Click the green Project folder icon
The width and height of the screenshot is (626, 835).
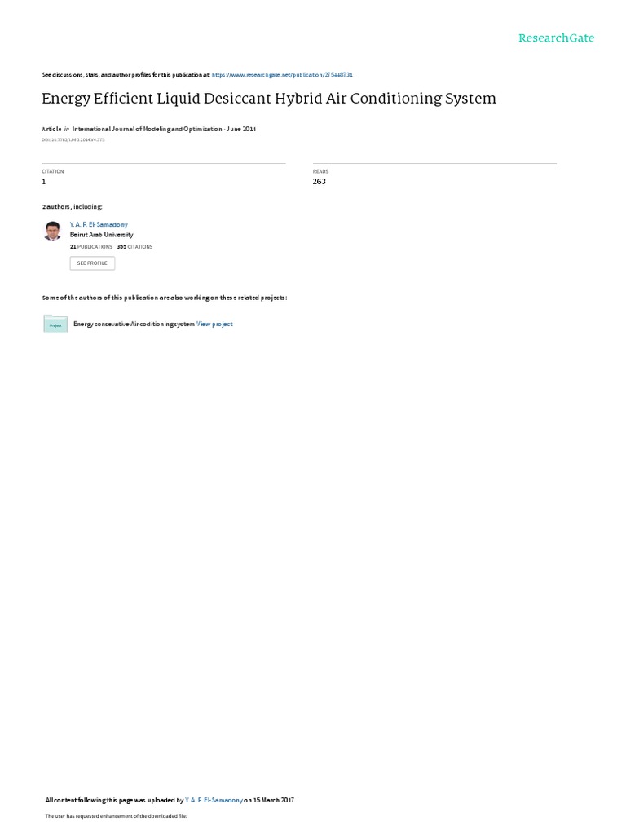[55, 324]
